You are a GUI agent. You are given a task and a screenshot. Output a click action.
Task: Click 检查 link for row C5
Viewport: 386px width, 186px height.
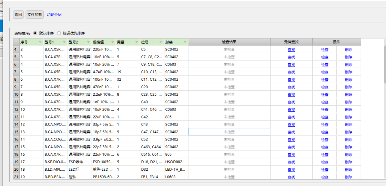pyautogui.click(x=325, y=50)
